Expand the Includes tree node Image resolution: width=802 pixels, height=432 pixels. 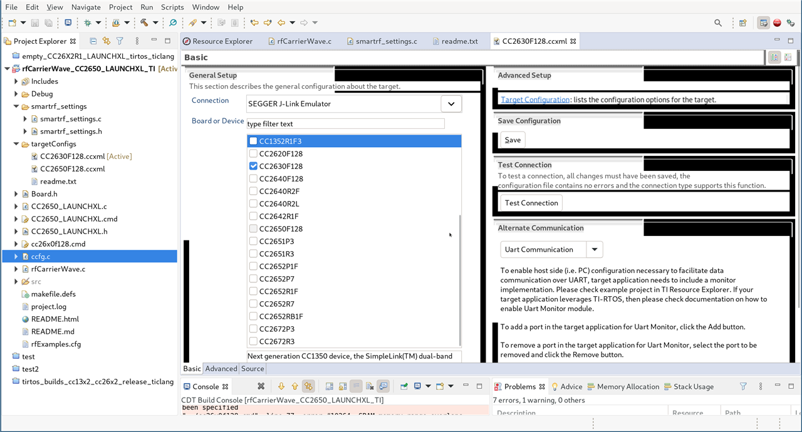[16, 81]
